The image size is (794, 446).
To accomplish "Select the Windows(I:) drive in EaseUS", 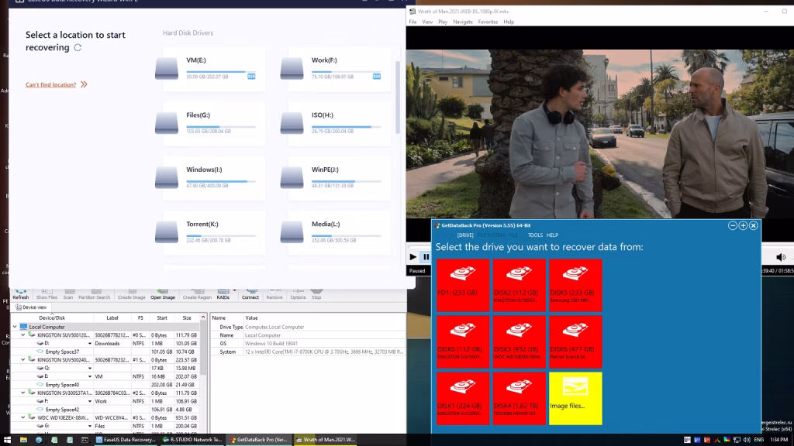I will [209, 177].
